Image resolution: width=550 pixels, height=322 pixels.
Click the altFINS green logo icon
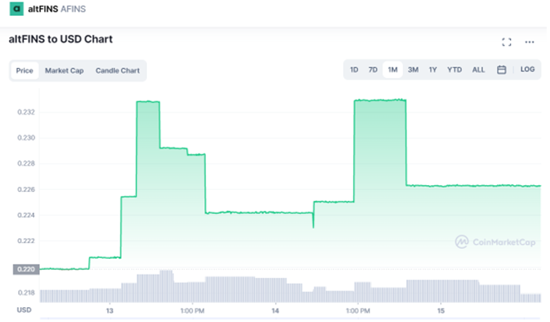17,9
